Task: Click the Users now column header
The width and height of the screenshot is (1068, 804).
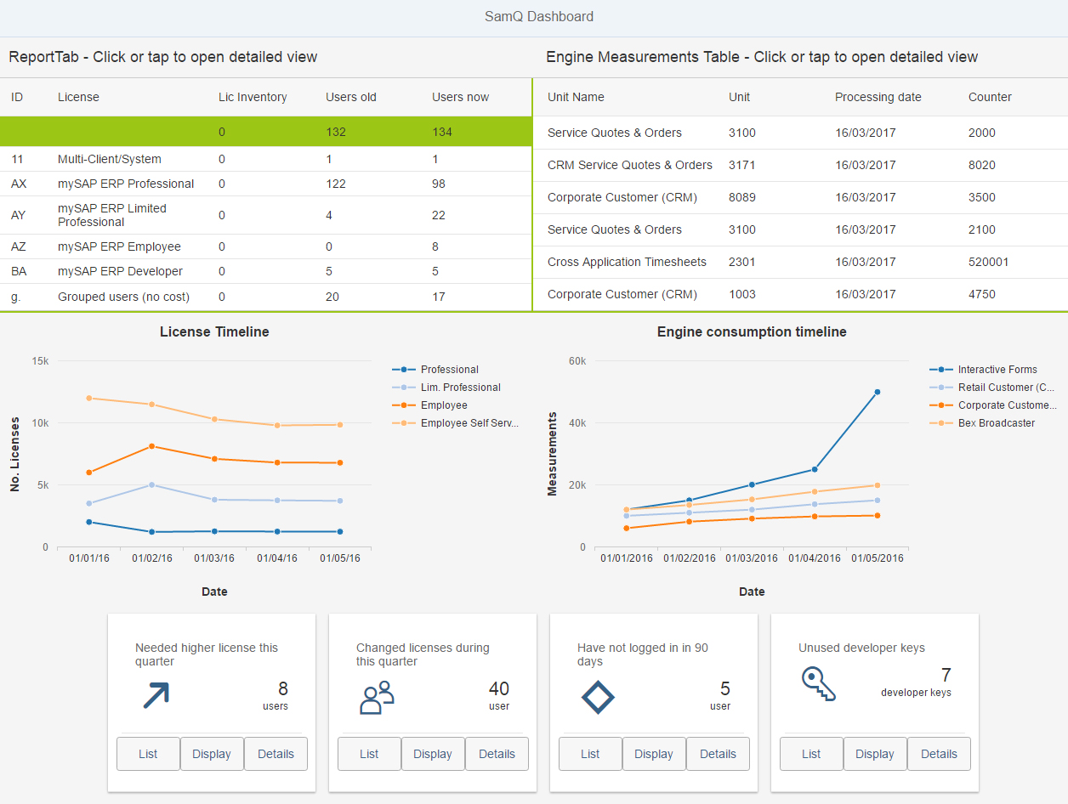Action: (x=460, y=97)
